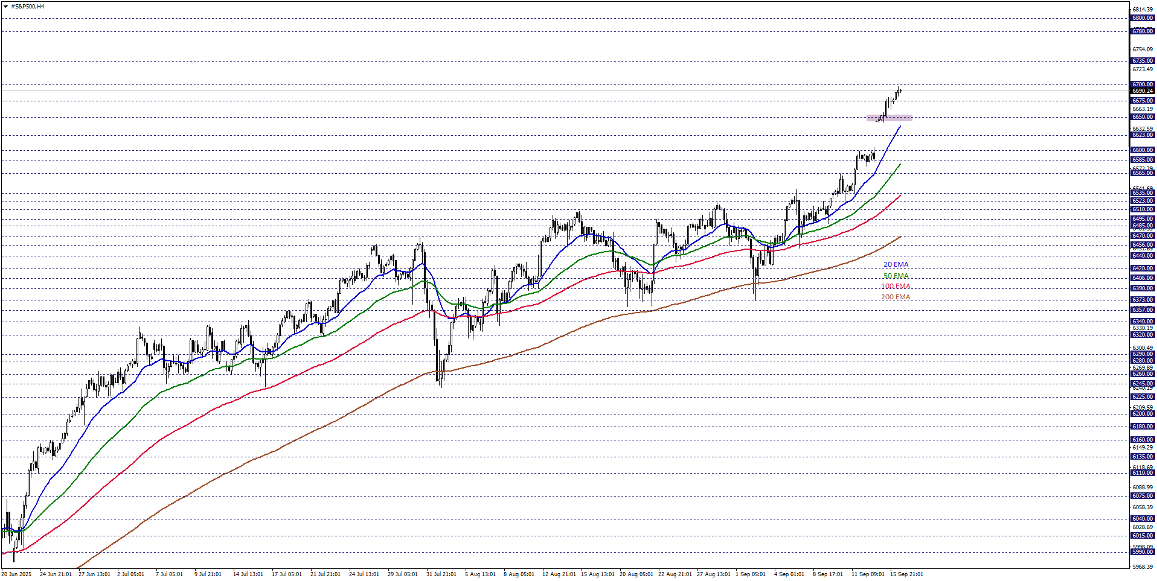
Task: Click the 6780.00 level price label
Action: point(1143,31)
